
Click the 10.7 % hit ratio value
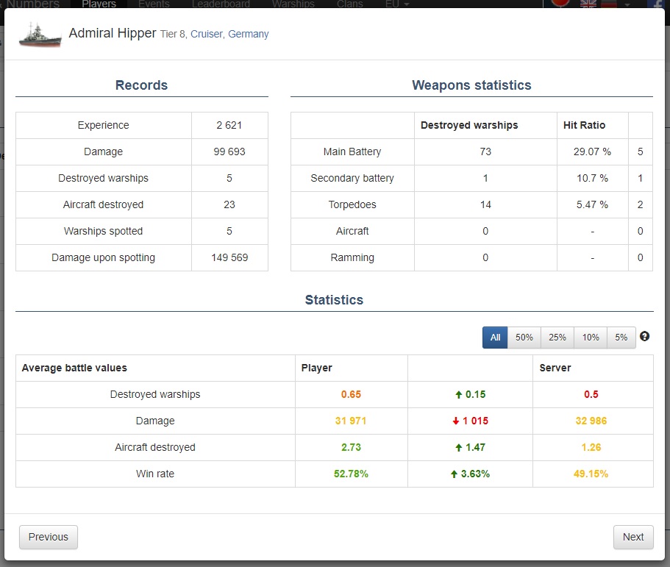[x=592, y=178]
